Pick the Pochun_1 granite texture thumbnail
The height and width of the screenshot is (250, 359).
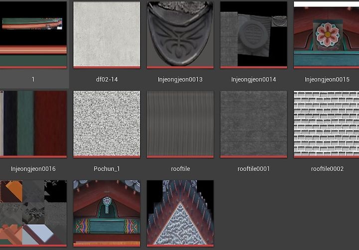107,124
